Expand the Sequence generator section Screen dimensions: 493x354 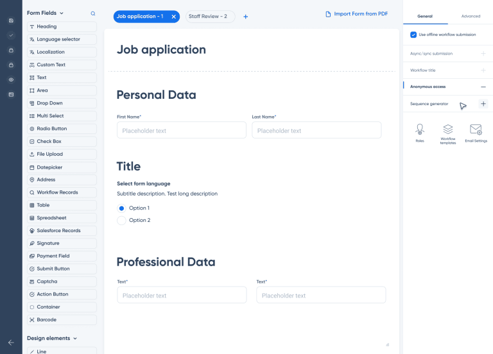point(483,104)
